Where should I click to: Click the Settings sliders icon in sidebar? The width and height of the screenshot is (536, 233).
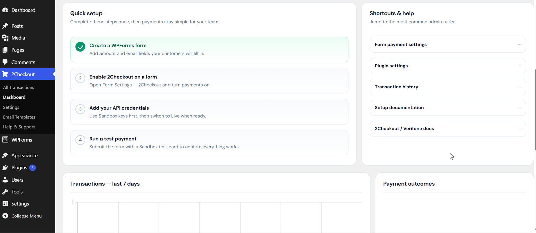pyautogui.click(x=5, y=204)
